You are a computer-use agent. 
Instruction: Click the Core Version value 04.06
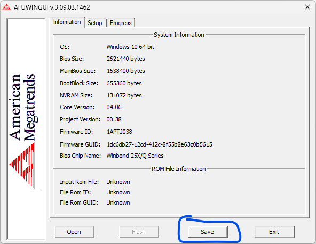tap(114, 107)
